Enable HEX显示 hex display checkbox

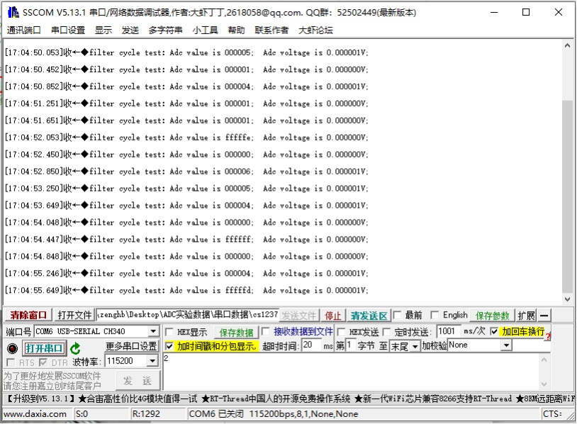pyautogui.click(x=169, y=330)
